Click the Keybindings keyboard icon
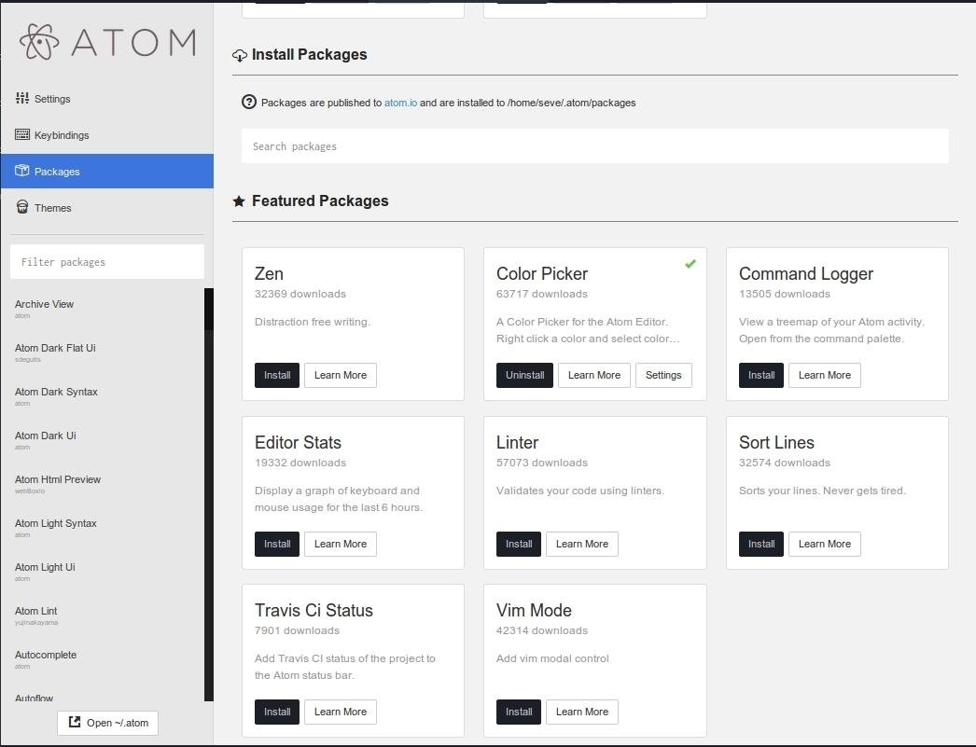The width and height of the screenshot is (976, 747). coord(22,134)
